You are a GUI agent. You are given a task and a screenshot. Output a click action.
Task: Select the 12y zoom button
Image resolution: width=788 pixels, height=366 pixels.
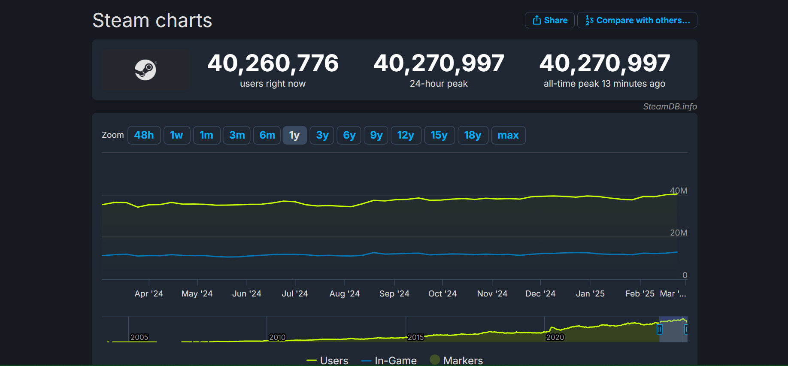[x=406, y=135]
